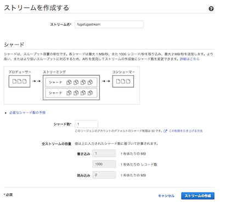Open the 詳細はこちら link
Viewport: 225px width, 203px height.
click(x=189, y=59)
